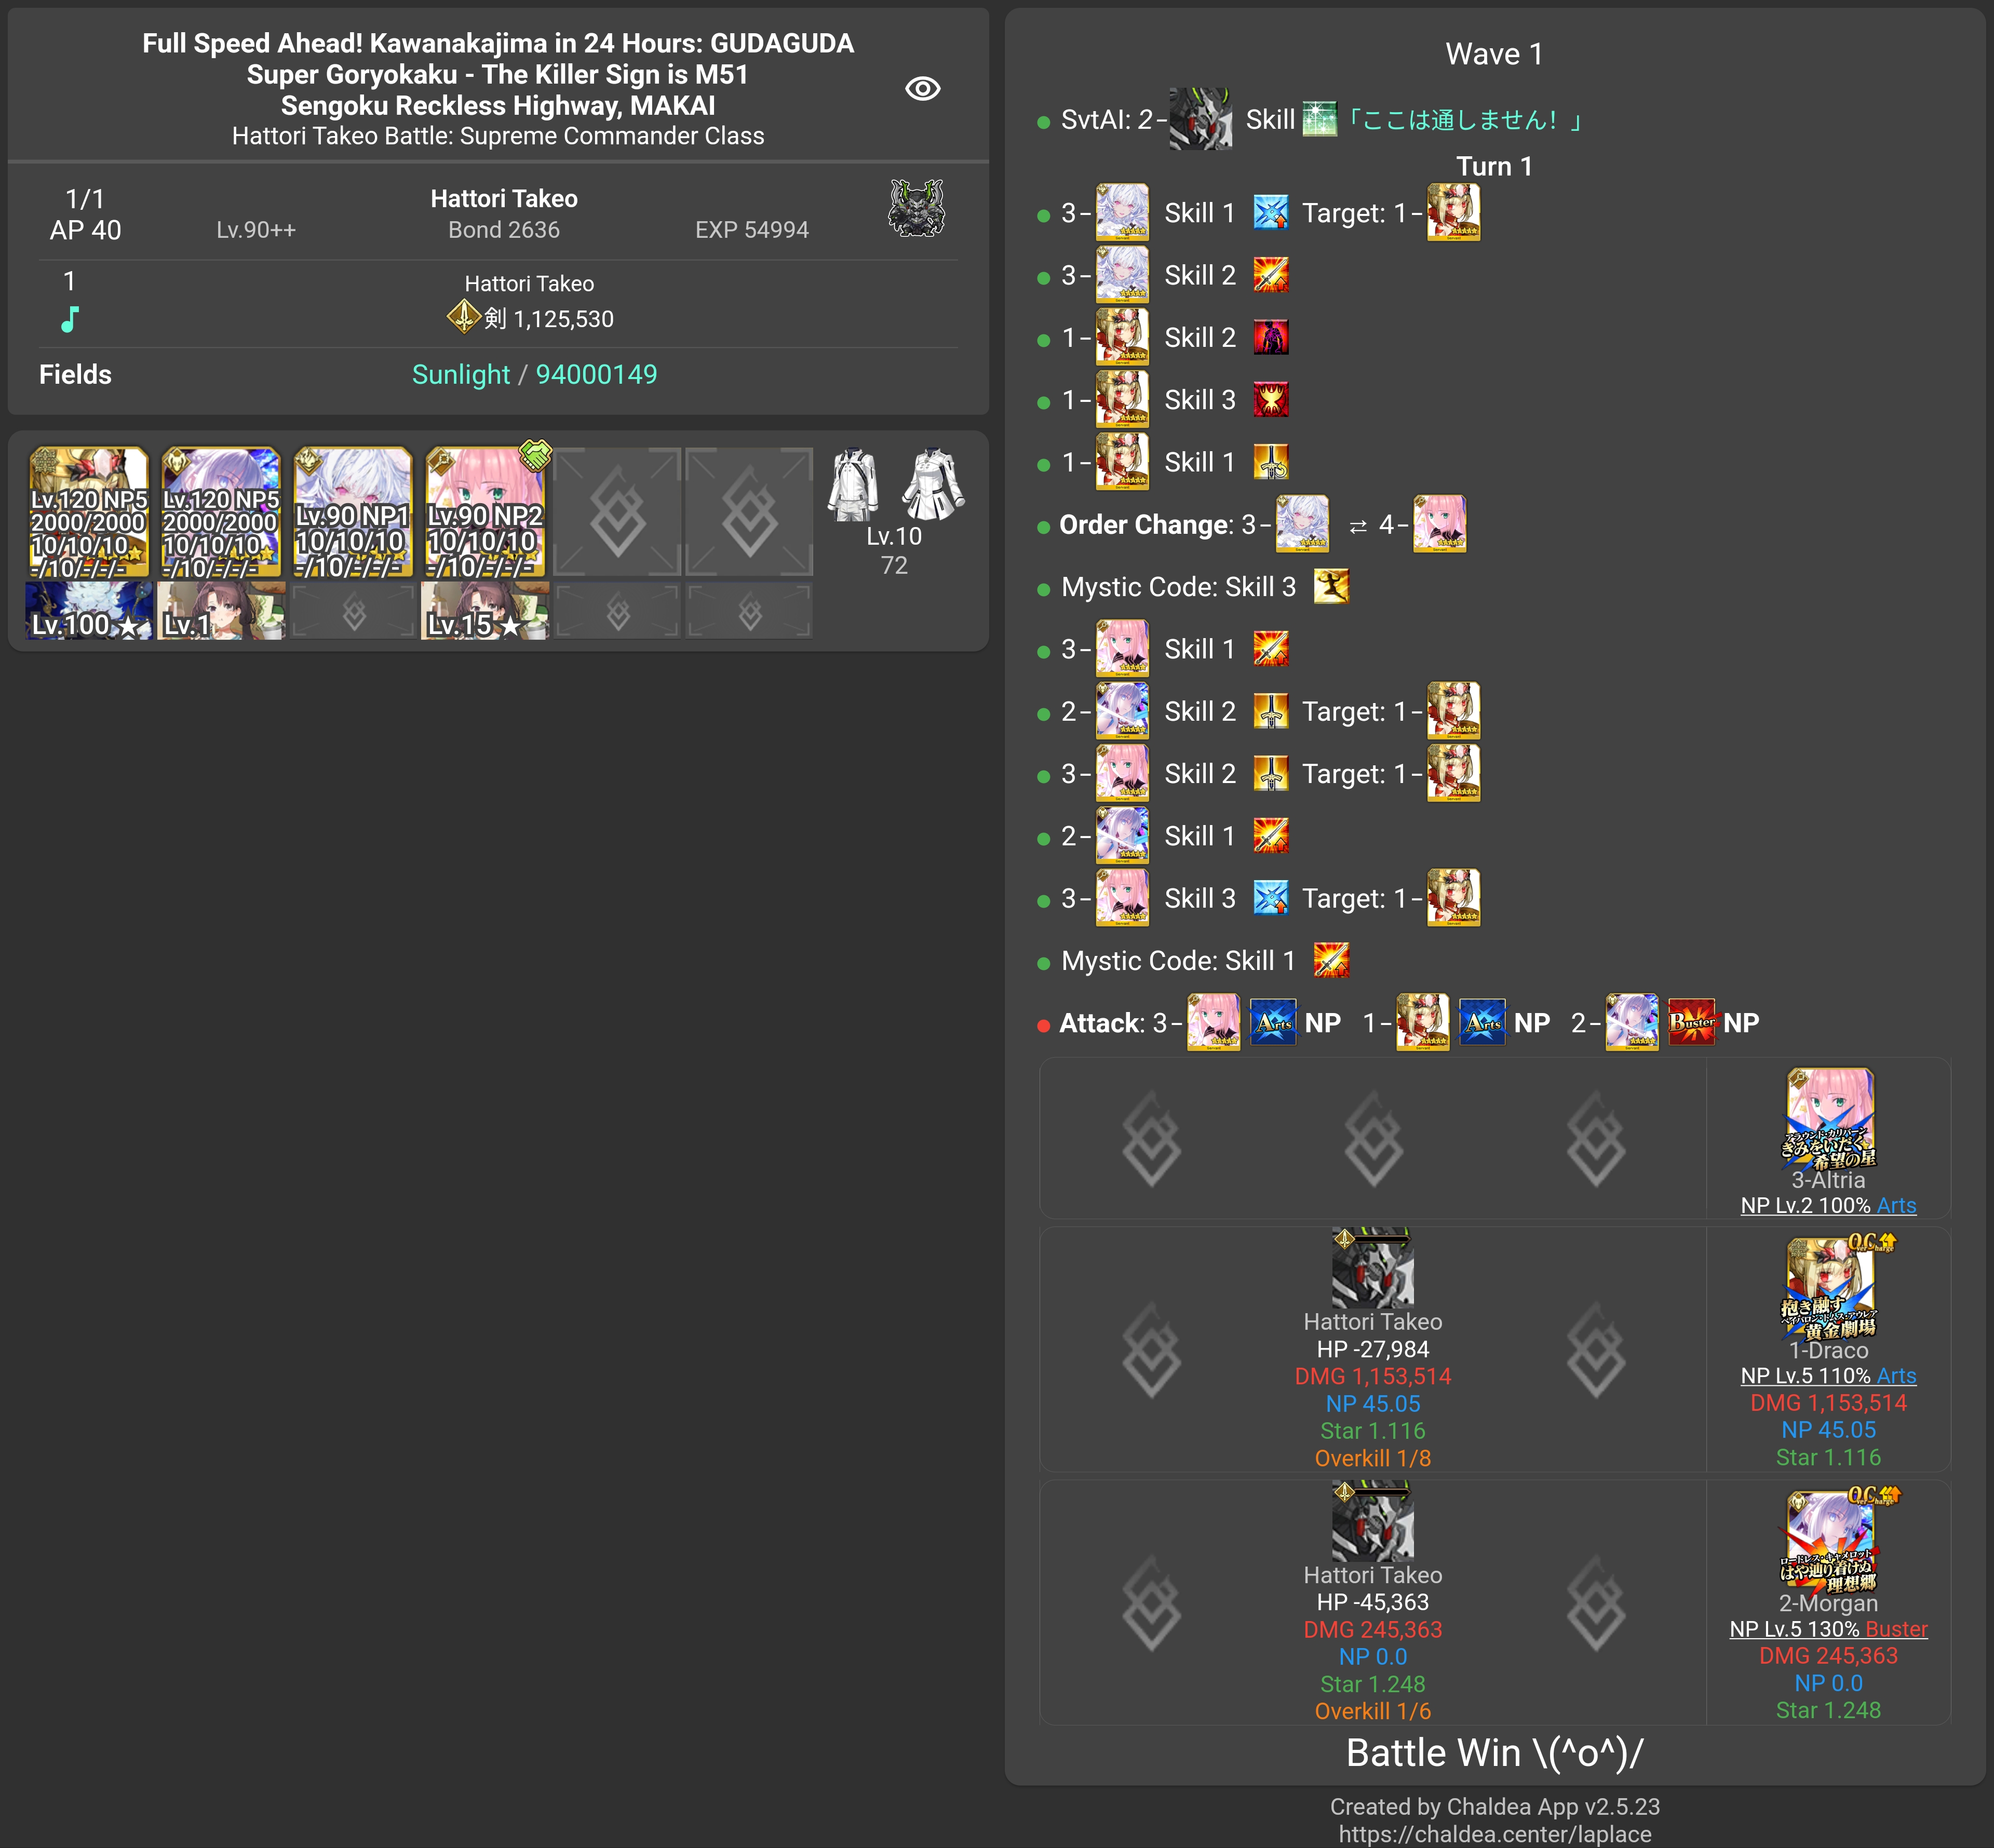The image size is (1994, 1848).
Task: Click the SvtAI enemy skill icon in Wave 1
Action: [1319, 120]
